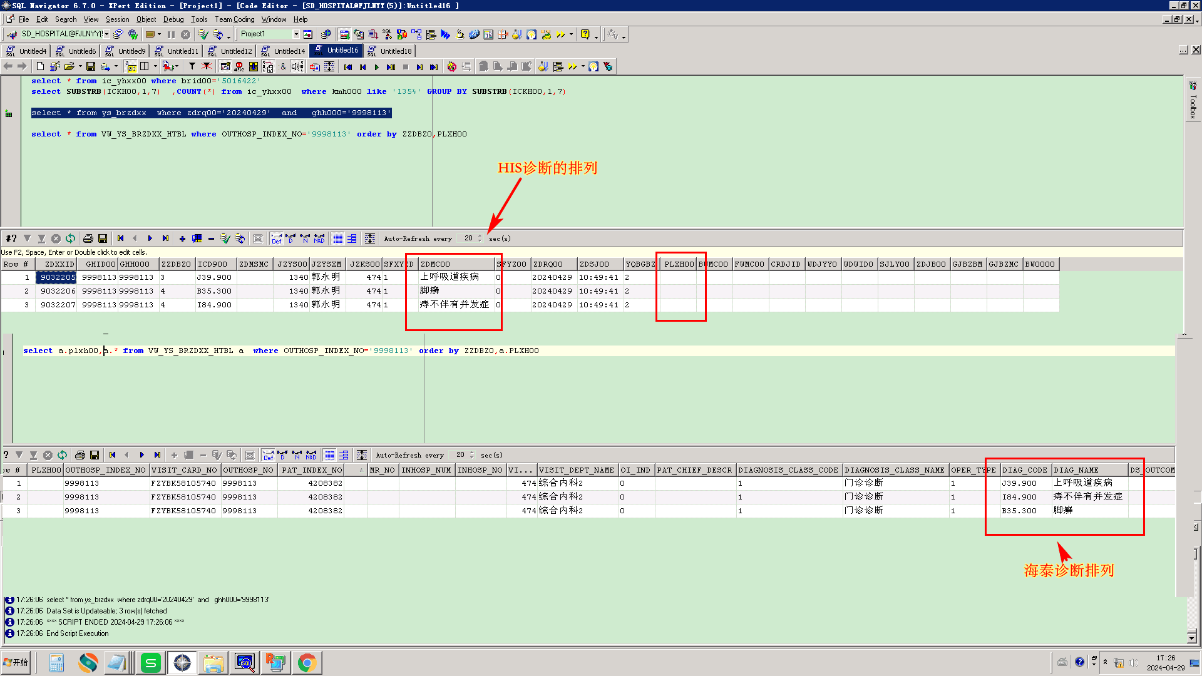Open the Session menu
Image resolution: width=1202 pixels, height=676 pixels.
117,19
